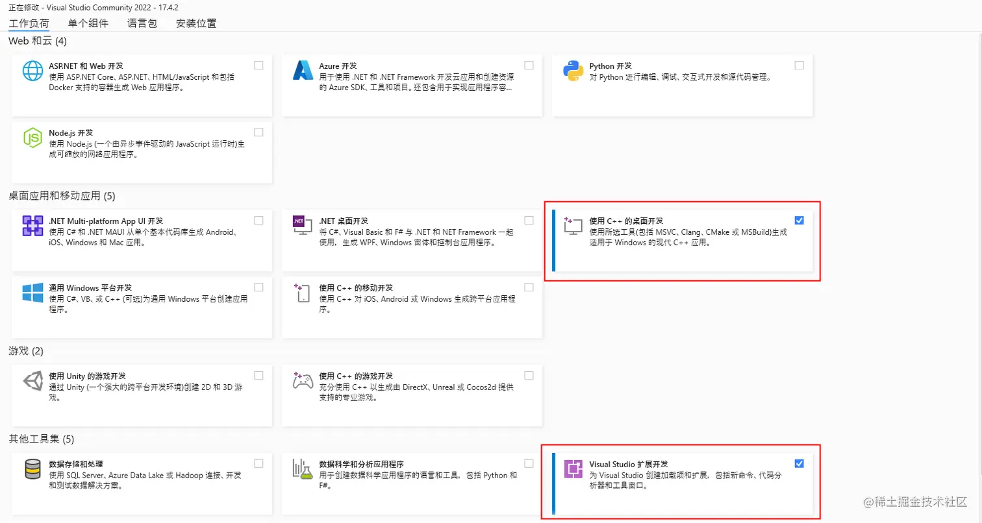
Task: Uncheck 使用 C++ 的桌面开发 checkbox
Action: tap(799, 220)
